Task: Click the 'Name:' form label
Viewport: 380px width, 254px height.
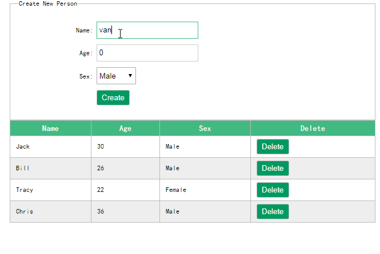Action: 84,30
